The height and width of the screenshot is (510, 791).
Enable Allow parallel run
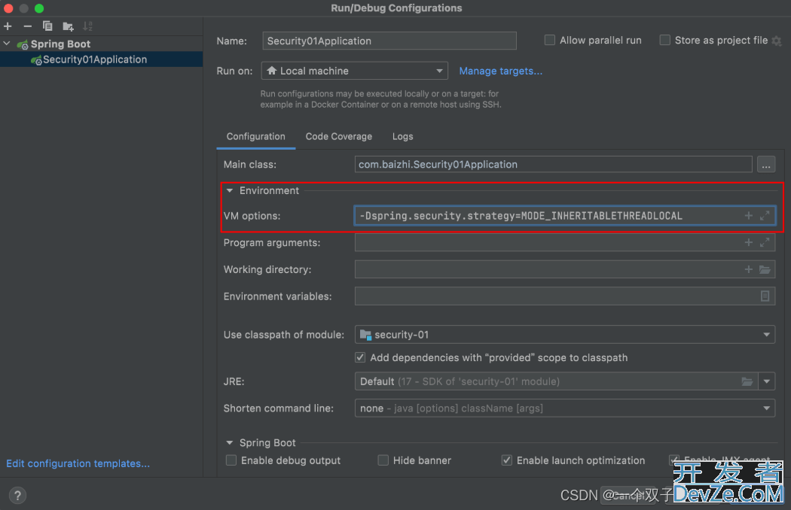click(x=550, y=41)
